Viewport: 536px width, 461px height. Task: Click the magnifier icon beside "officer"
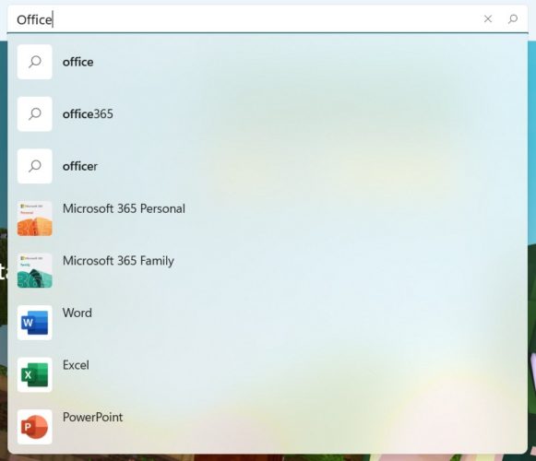[35, 166]
